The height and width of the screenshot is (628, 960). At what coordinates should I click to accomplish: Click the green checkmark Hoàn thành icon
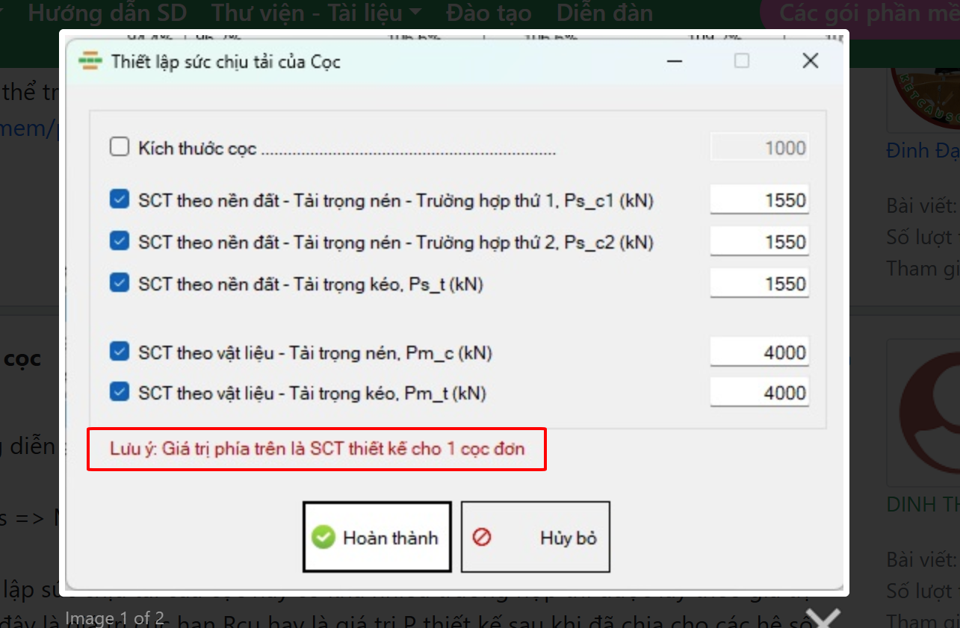tap(323, 538)
